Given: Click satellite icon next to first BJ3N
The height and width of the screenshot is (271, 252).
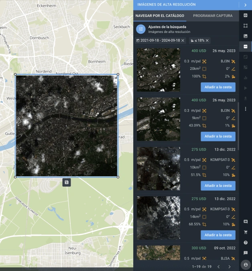Looking at the screenshot, I should tap(233, 61).
